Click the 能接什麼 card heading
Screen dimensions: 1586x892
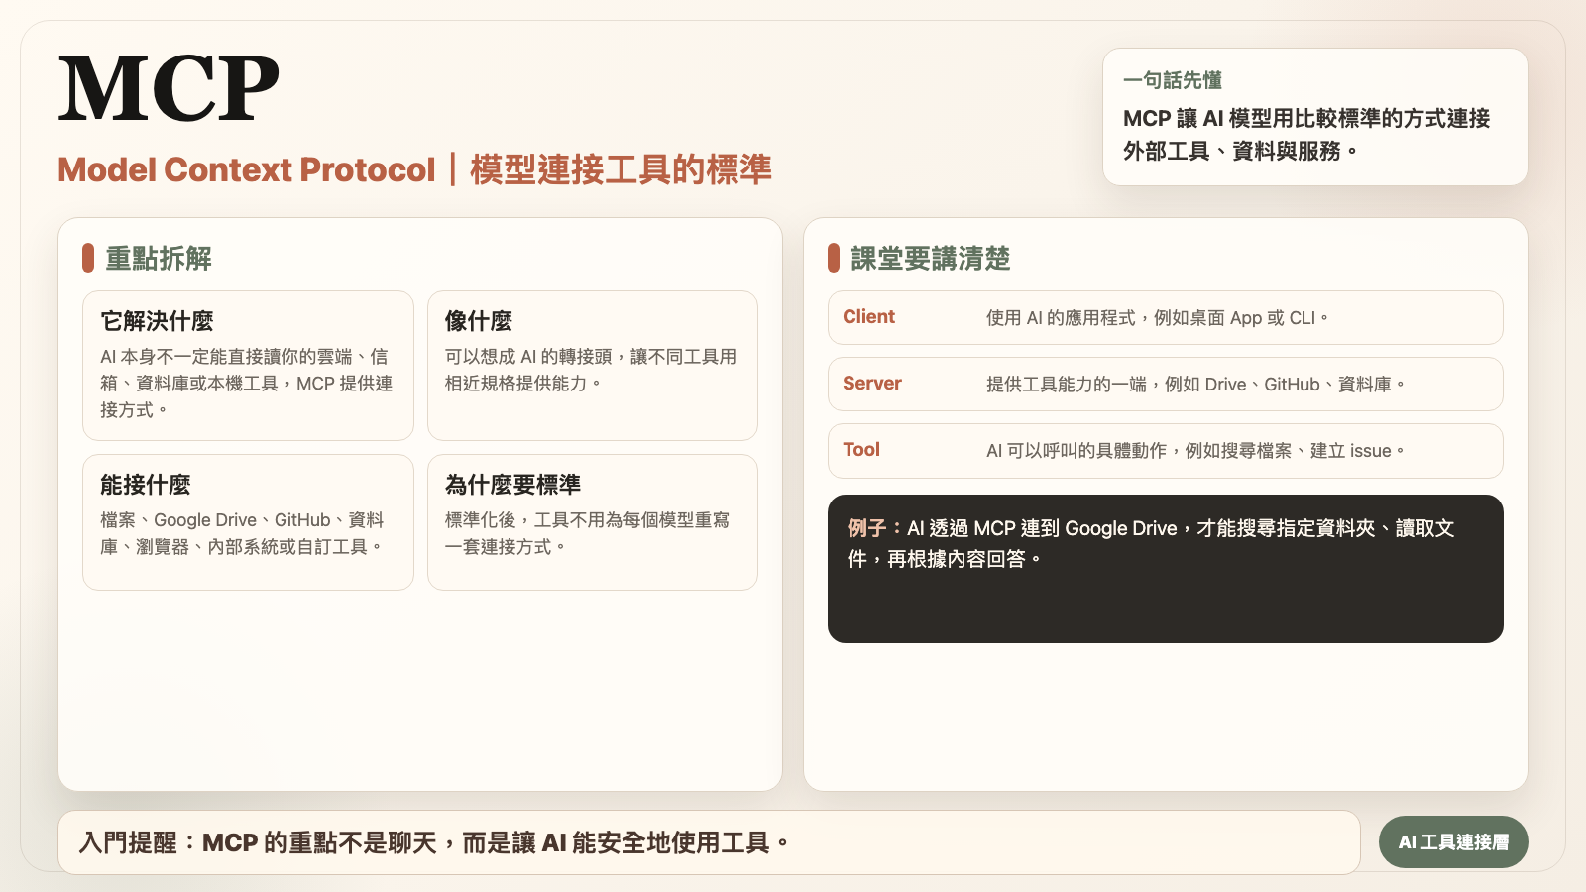pyautogui.click(x=145, y=485)
